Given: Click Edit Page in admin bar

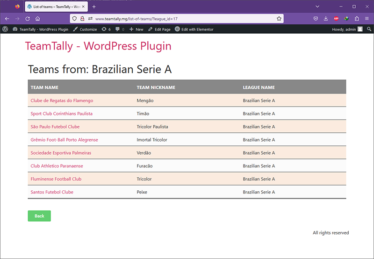Looking at the screenshot, I should [159, 29].
